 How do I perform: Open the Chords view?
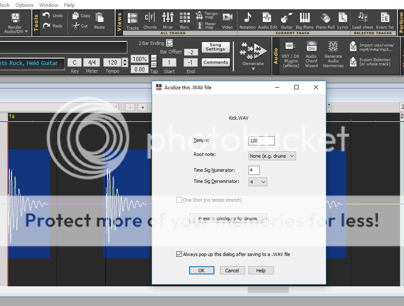150,21
